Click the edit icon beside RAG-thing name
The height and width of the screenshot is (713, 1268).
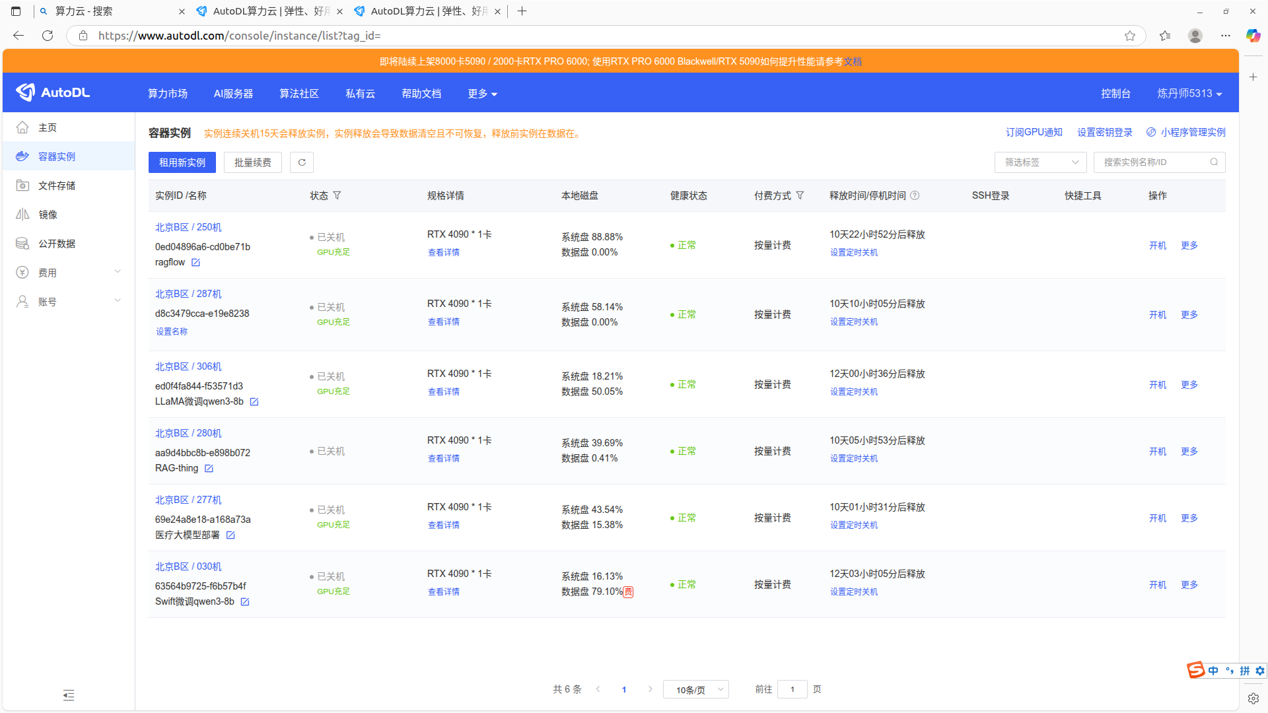(209, 469)
